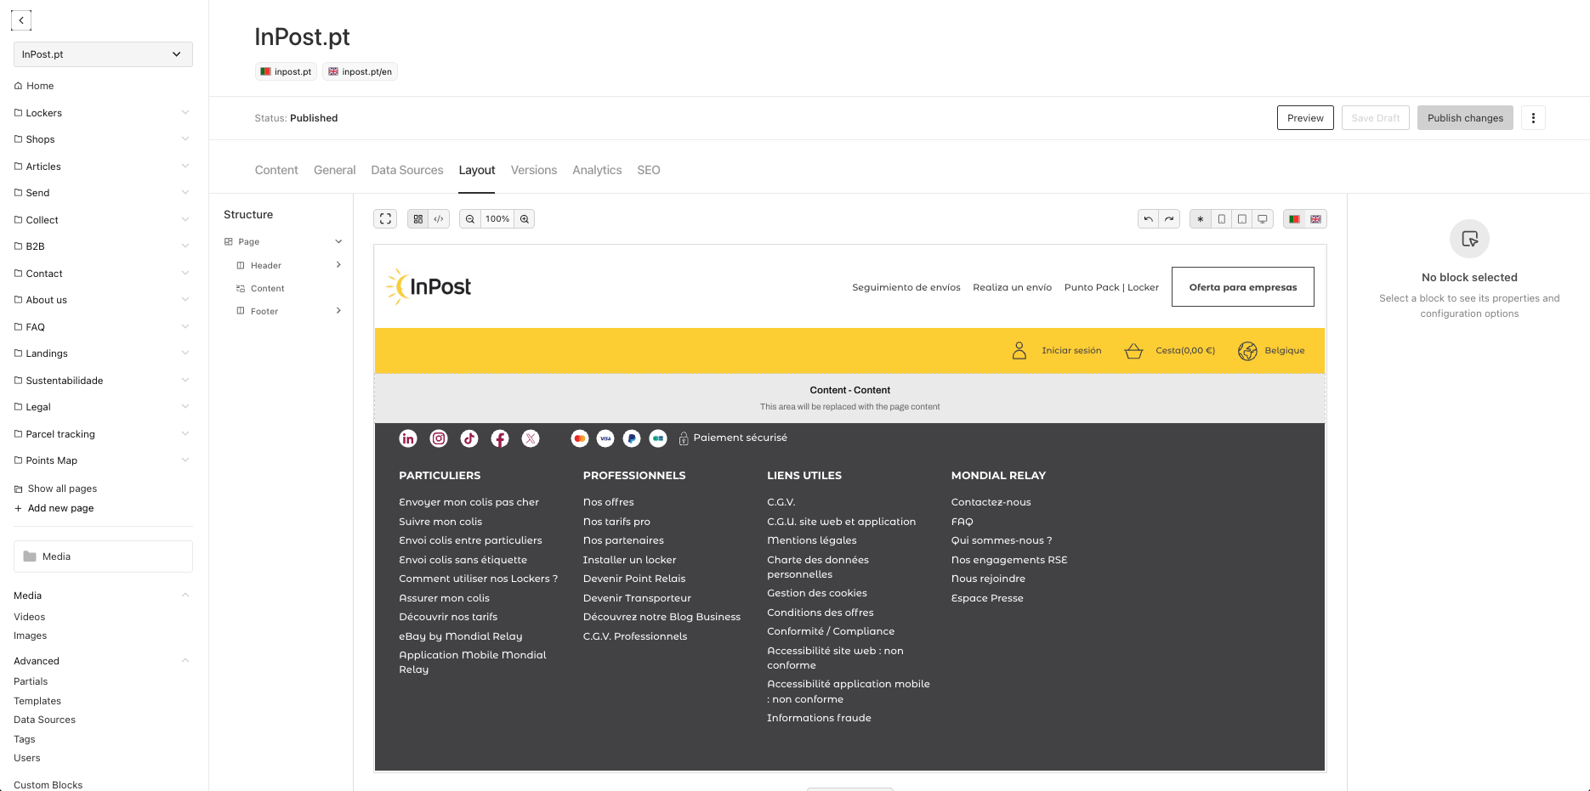
Task: Click the Visa payment icon
Action: point(605,438)
